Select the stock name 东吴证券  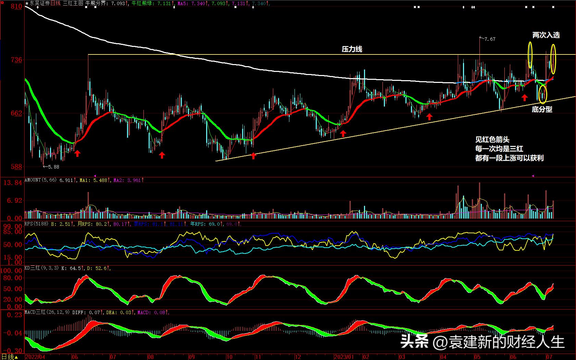point(39,3)
